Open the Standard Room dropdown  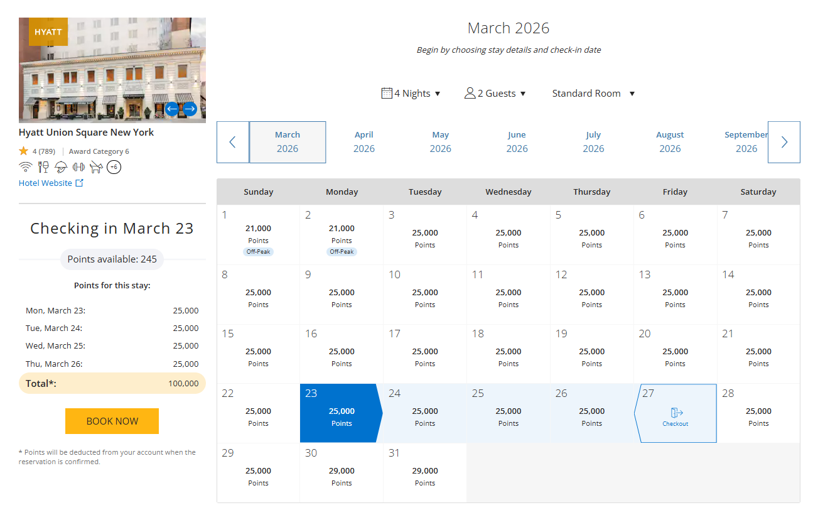pos(593,92)
